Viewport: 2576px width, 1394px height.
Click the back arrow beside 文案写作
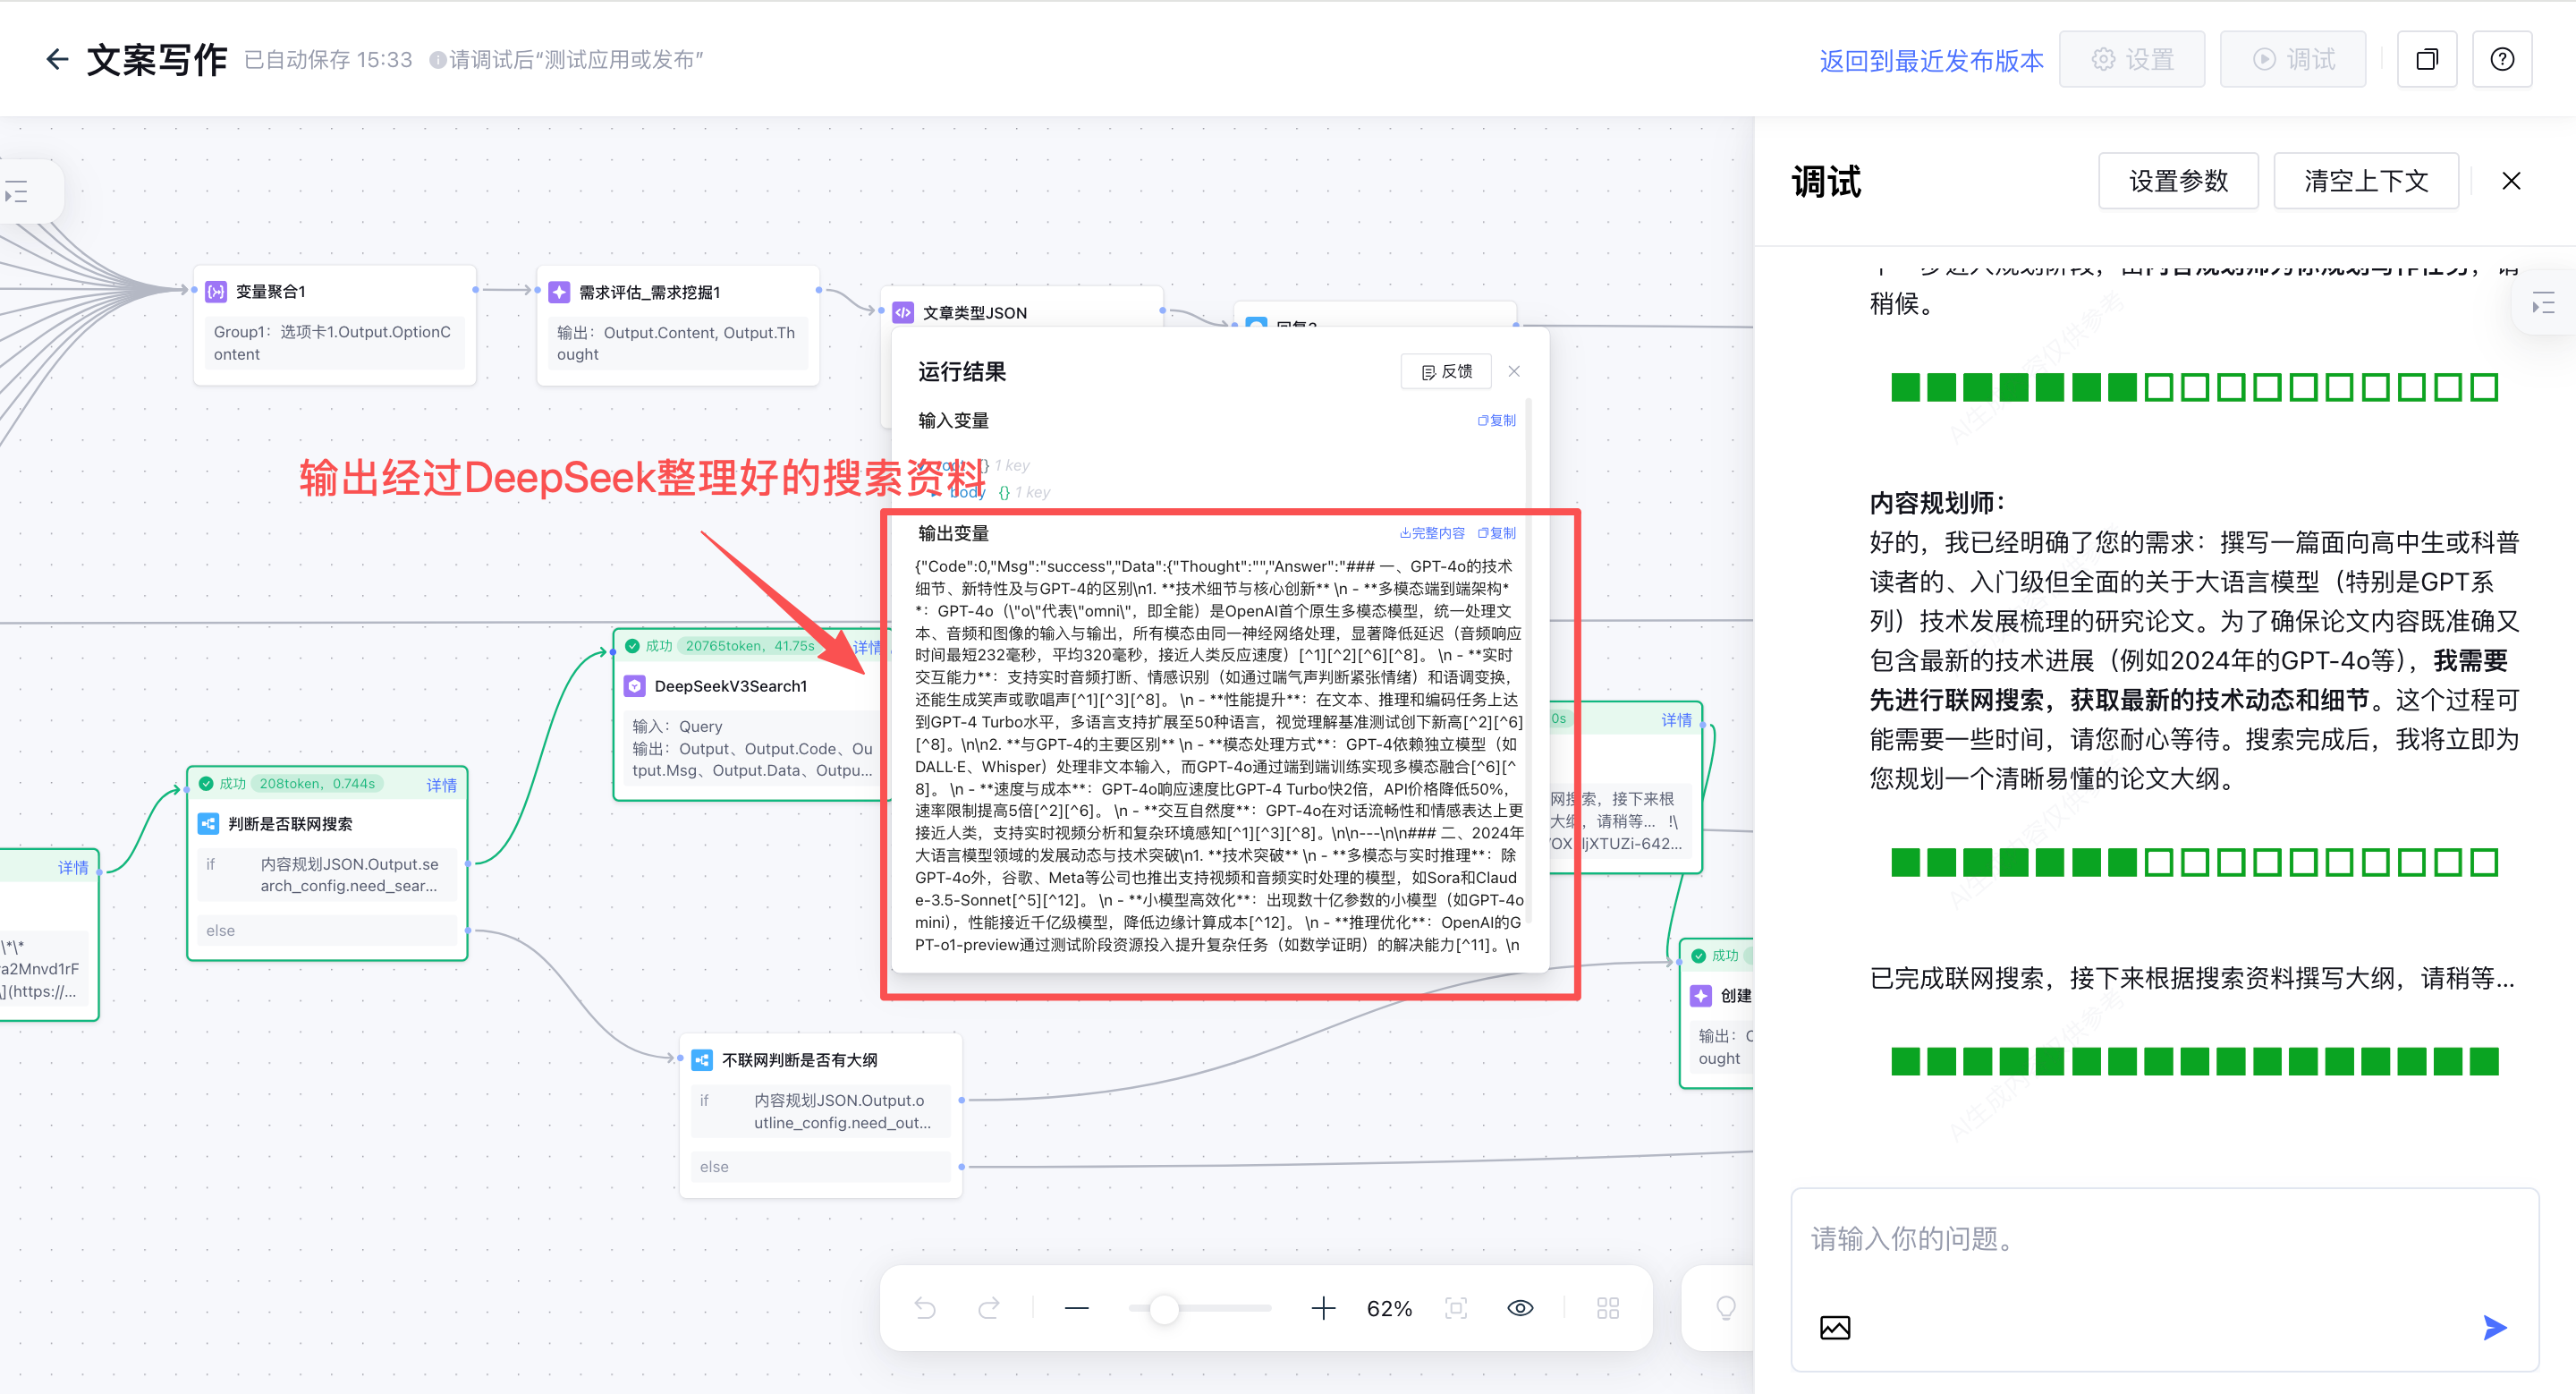tap(57, 60)
